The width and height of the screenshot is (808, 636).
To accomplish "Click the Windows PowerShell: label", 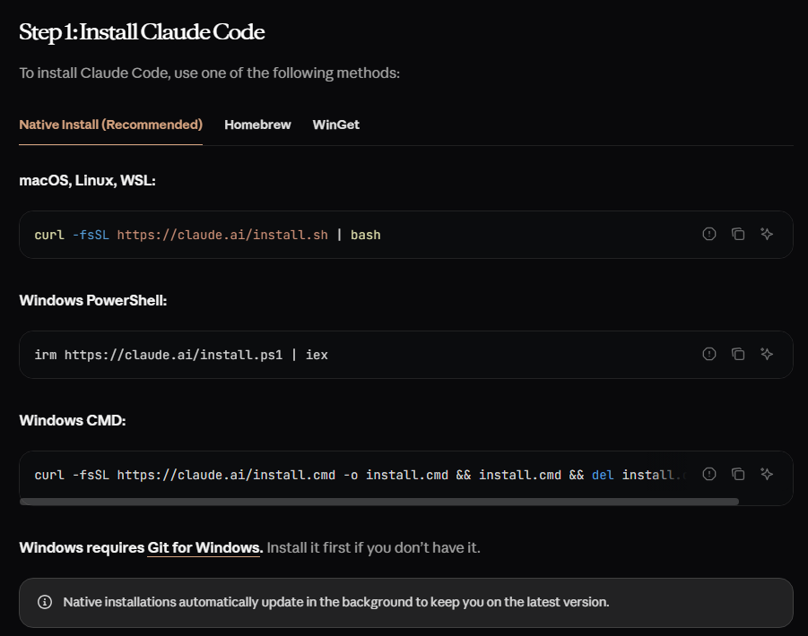I will [x=92, y=300].
